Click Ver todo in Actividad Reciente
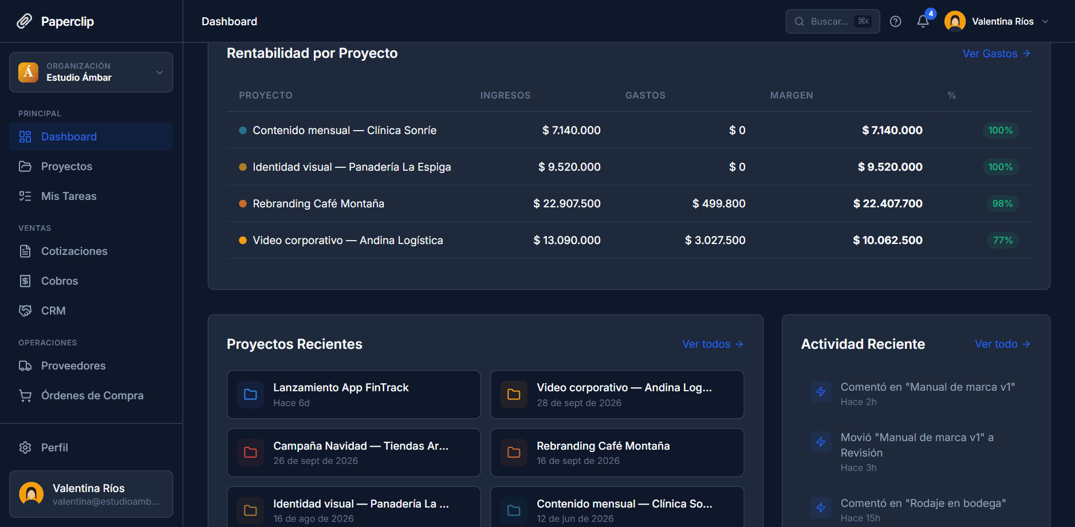Screen dimensions: 1075x527 coord(1003,344)
